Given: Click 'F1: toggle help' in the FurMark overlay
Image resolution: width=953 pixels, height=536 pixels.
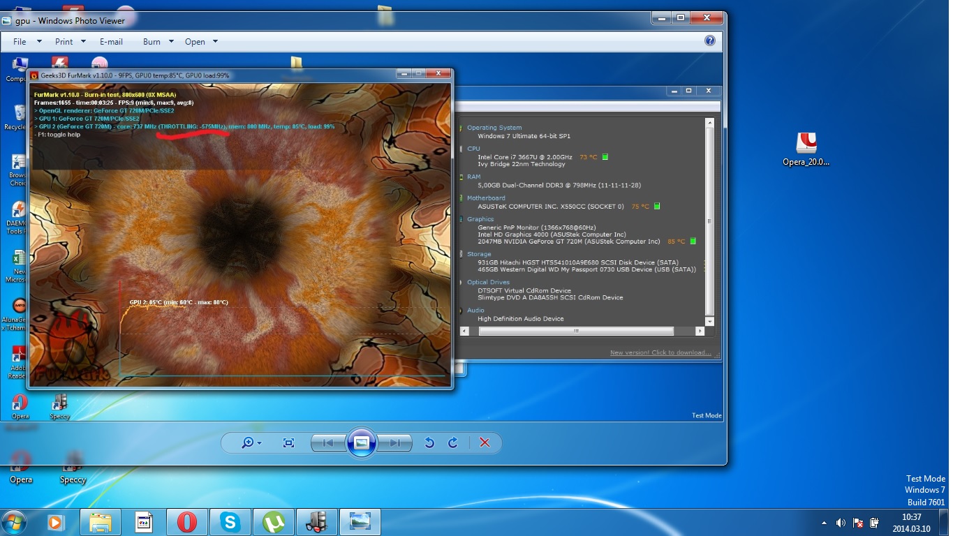Looking at the screenshot, I should pyautogui.click(x=57, y=135).
